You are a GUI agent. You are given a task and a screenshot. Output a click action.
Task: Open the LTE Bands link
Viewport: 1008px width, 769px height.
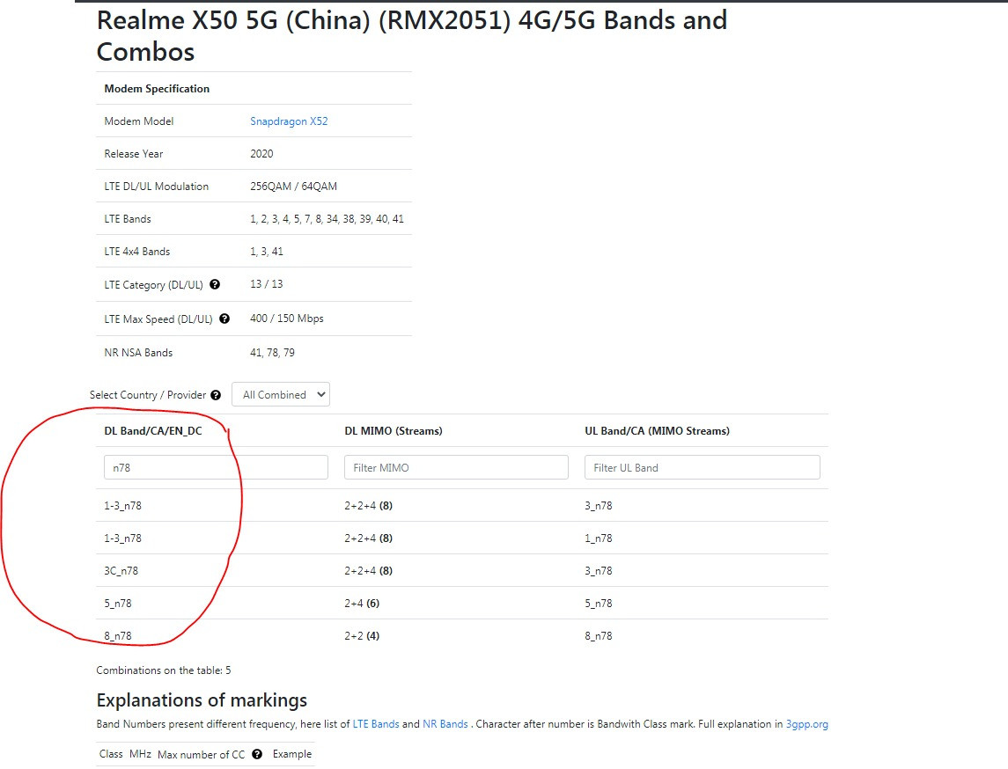(376, 723)
